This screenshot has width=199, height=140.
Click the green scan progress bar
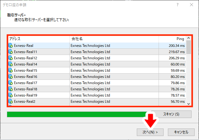(77, 114)
